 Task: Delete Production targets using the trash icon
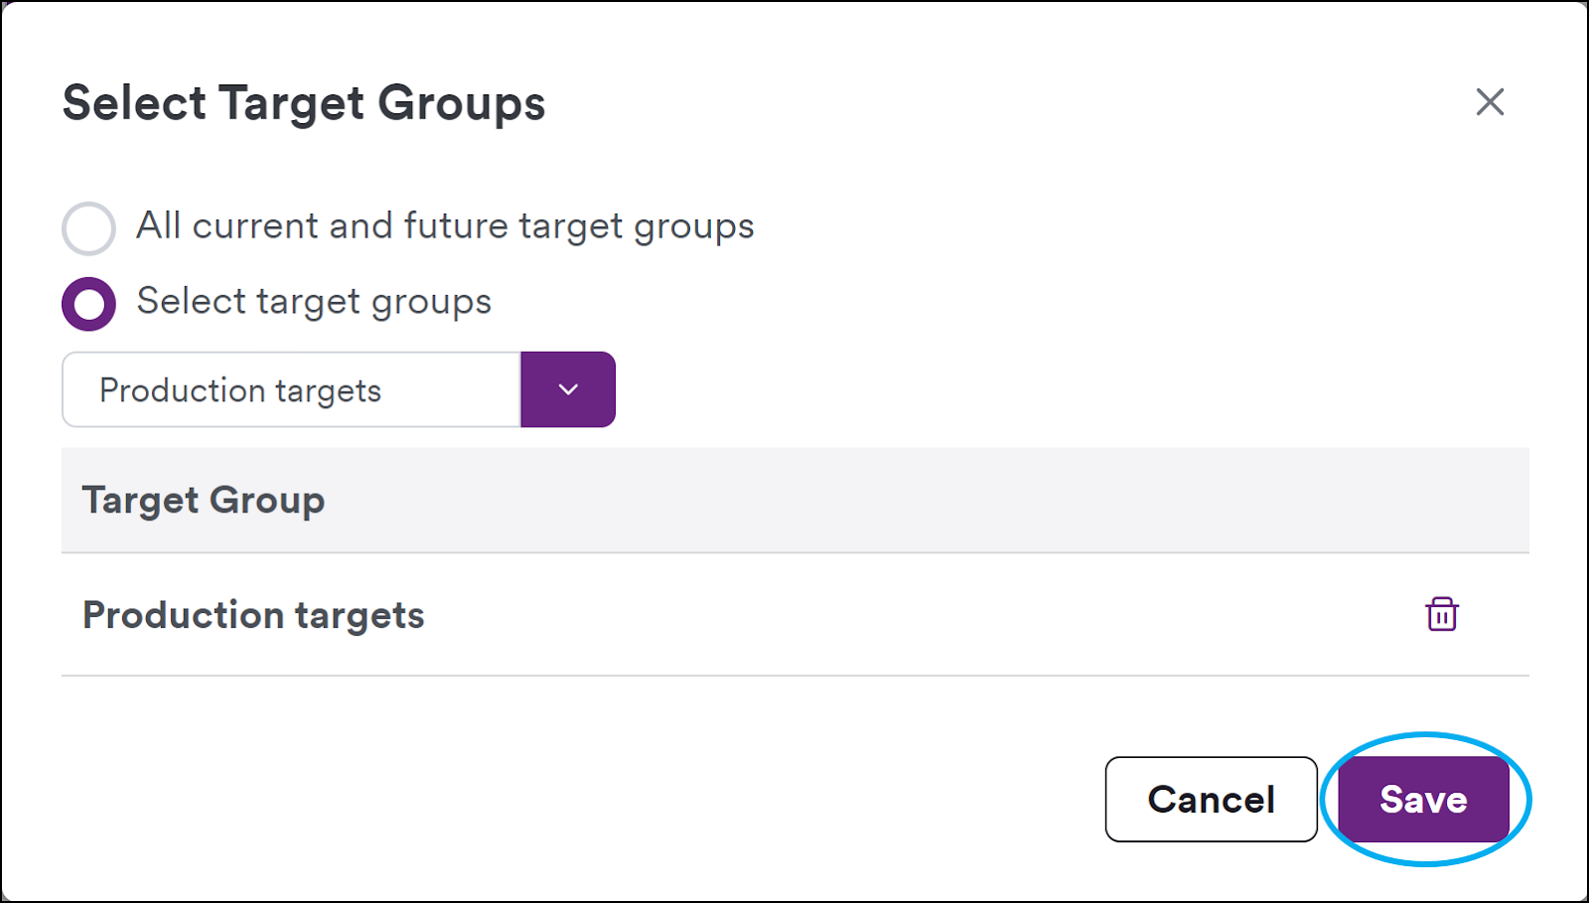(1442, 614)
